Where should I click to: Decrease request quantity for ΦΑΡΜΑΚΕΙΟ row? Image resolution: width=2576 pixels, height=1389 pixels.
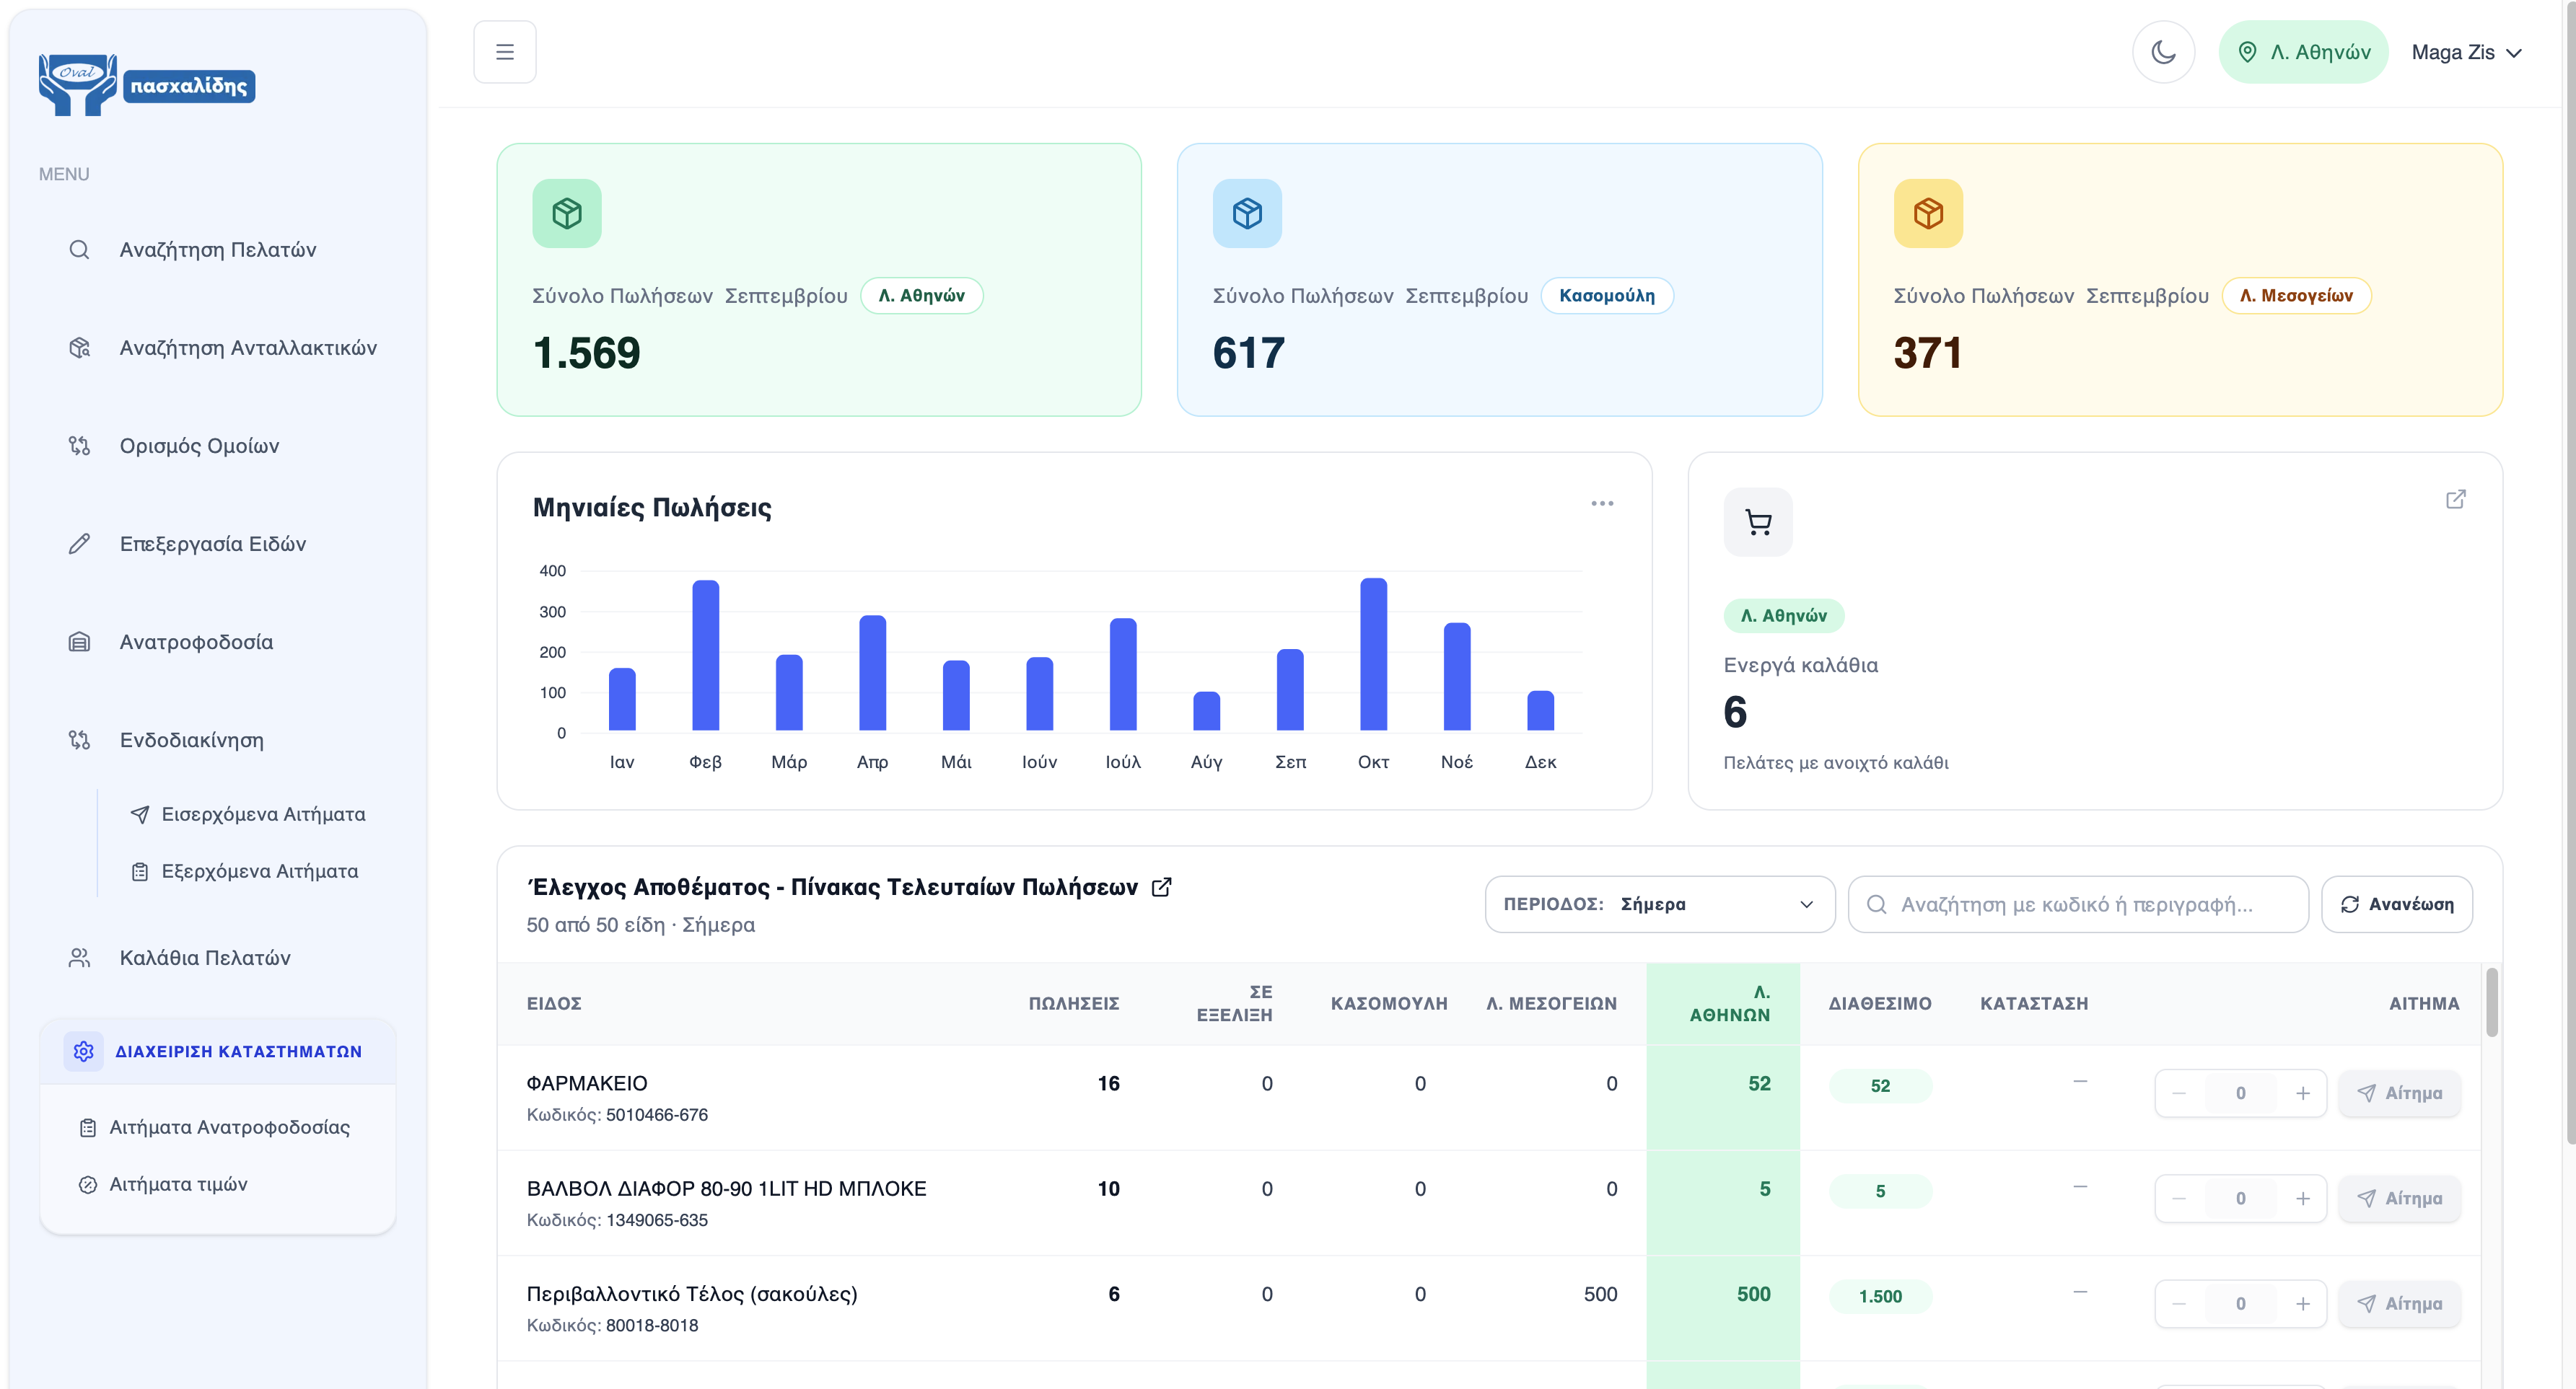tap(2179, 1093)
